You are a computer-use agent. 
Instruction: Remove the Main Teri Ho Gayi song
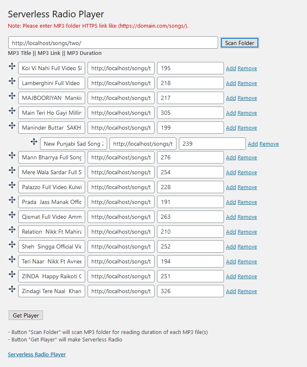click(x=247, y=113)
